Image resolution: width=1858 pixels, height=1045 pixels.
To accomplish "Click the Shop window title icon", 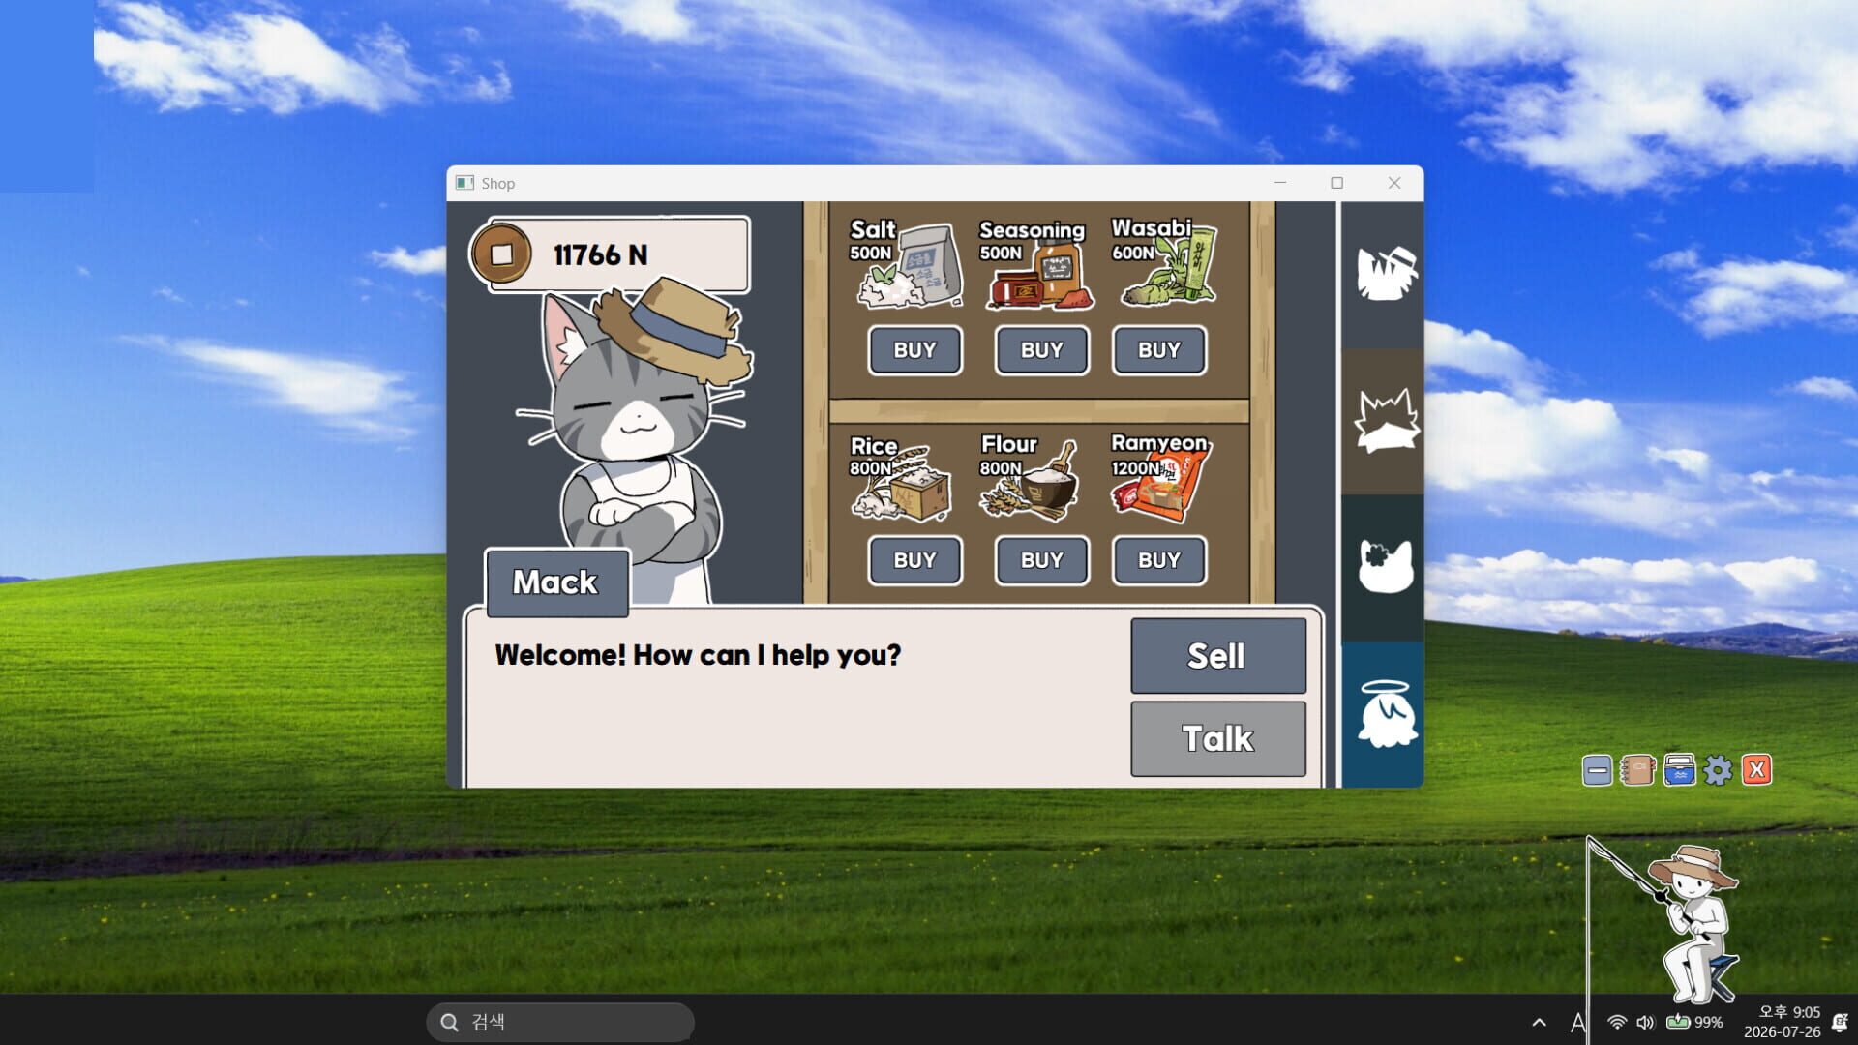I will [464, 183].
